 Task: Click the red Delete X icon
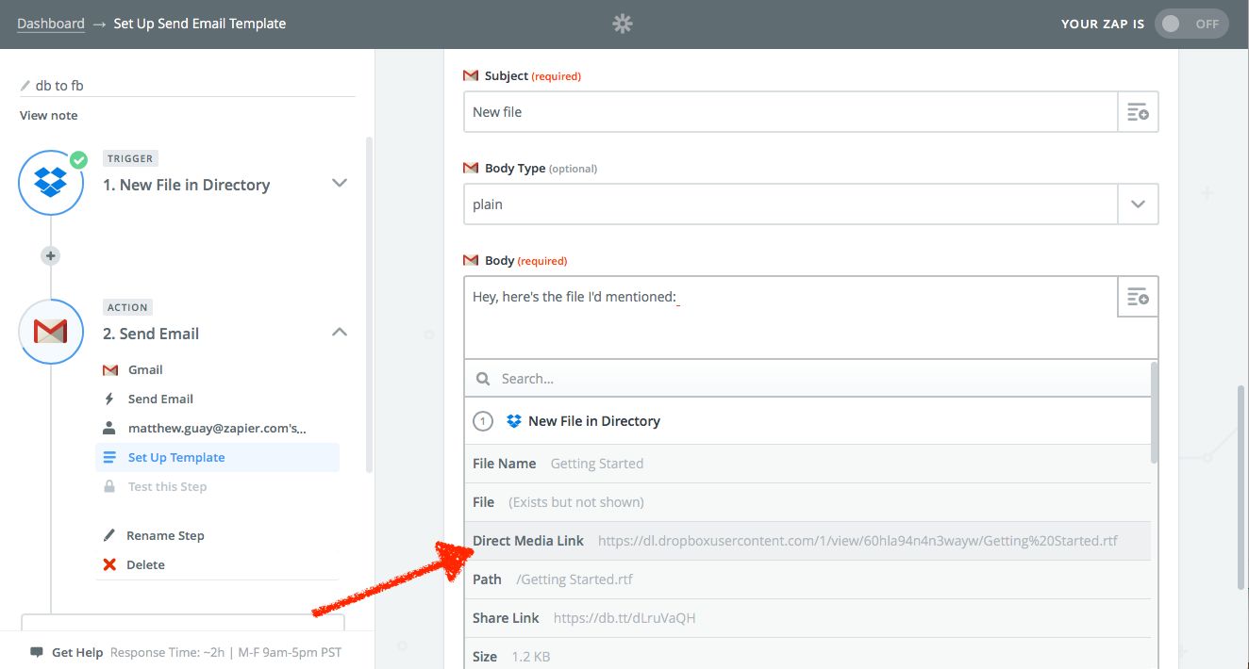(x=109, y=564)
